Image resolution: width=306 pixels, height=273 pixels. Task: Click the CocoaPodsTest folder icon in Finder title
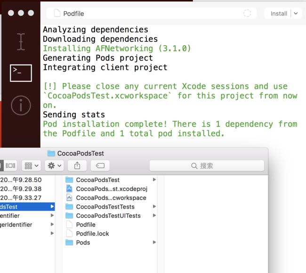tap(51, 153)
